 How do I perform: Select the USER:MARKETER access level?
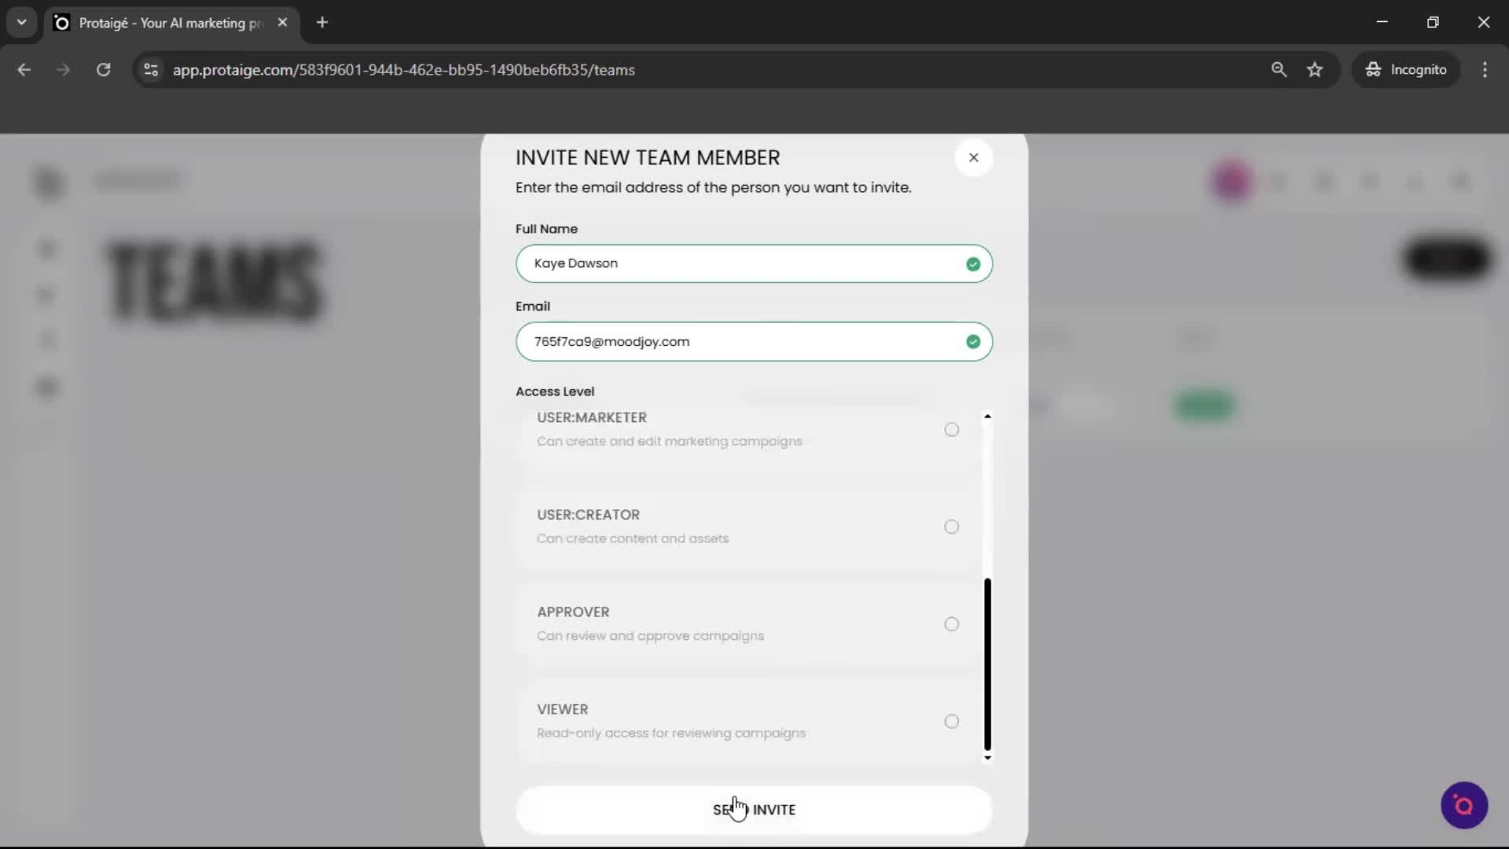tap(951, 429)
